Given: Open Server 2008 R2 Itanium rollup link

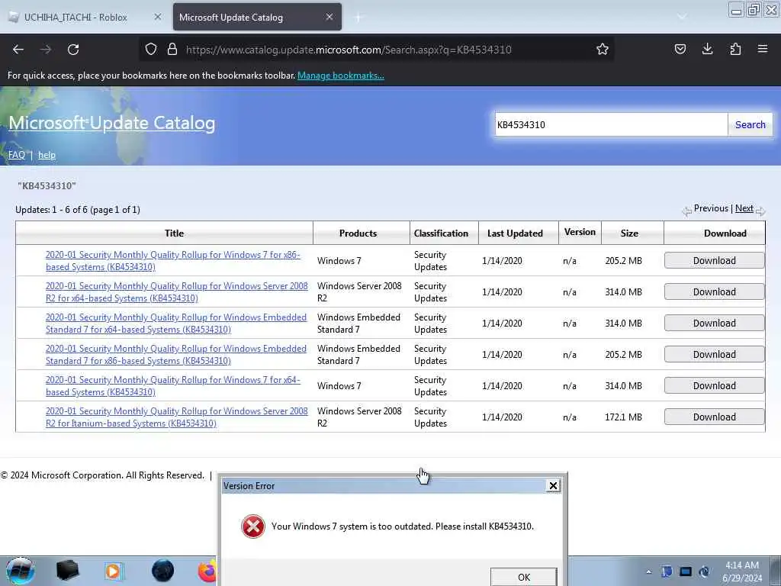Looking at the screenshot, I should pyautogui.click(x=176, y=417).
